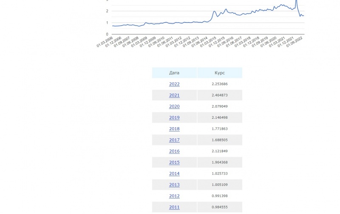Viewport: 340px width, 214px height.
Task: Go to the 2020 rate history
Action: tap(174, 107)
